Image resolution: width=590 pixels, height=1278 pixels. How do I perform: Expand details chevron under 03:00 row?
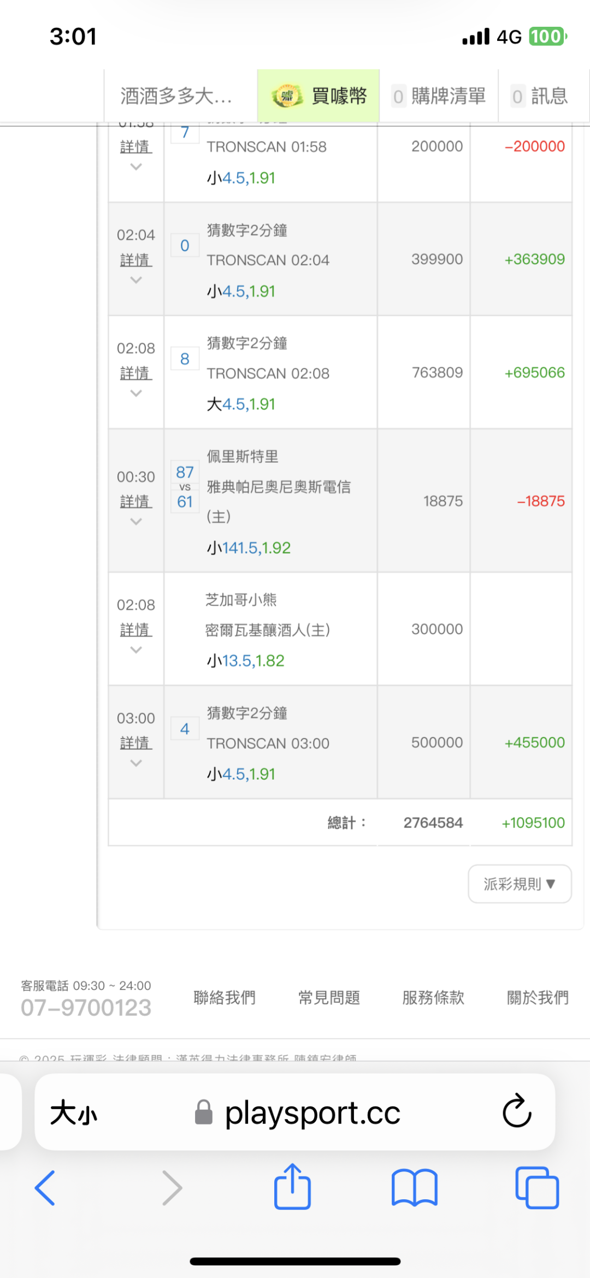tap(136, 763)
